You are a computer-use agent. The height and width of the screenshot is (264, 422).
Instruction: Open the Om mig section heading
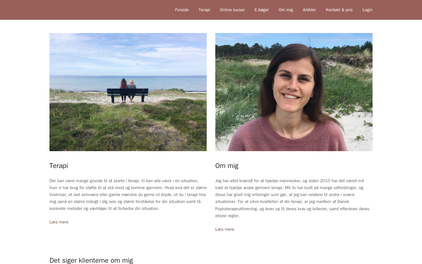point(227,166)
